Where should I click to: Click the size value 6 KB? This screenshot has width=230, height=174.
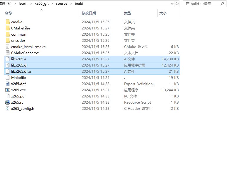click(175, 47)
